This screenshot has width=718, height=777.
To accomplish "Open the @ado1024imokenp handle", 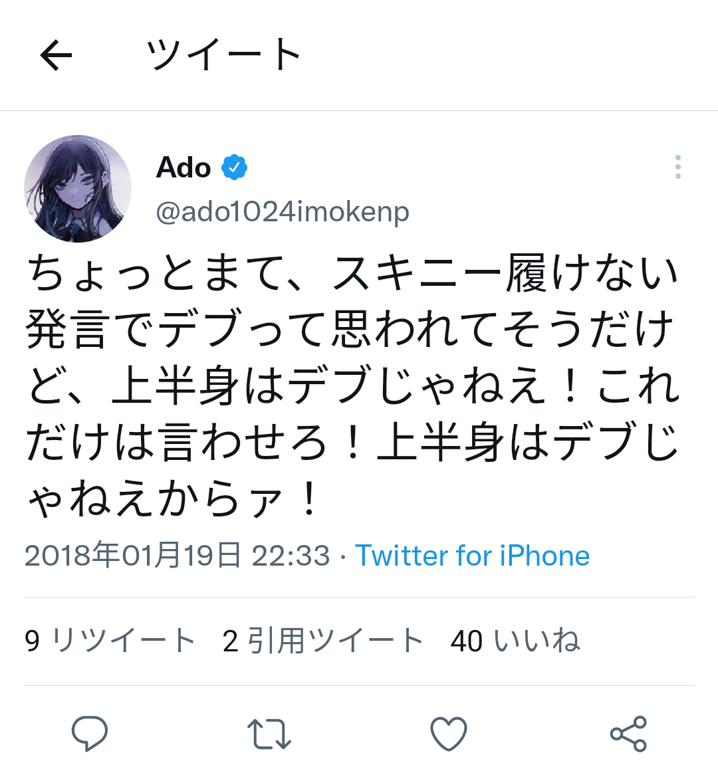I will tap(283, 212).
